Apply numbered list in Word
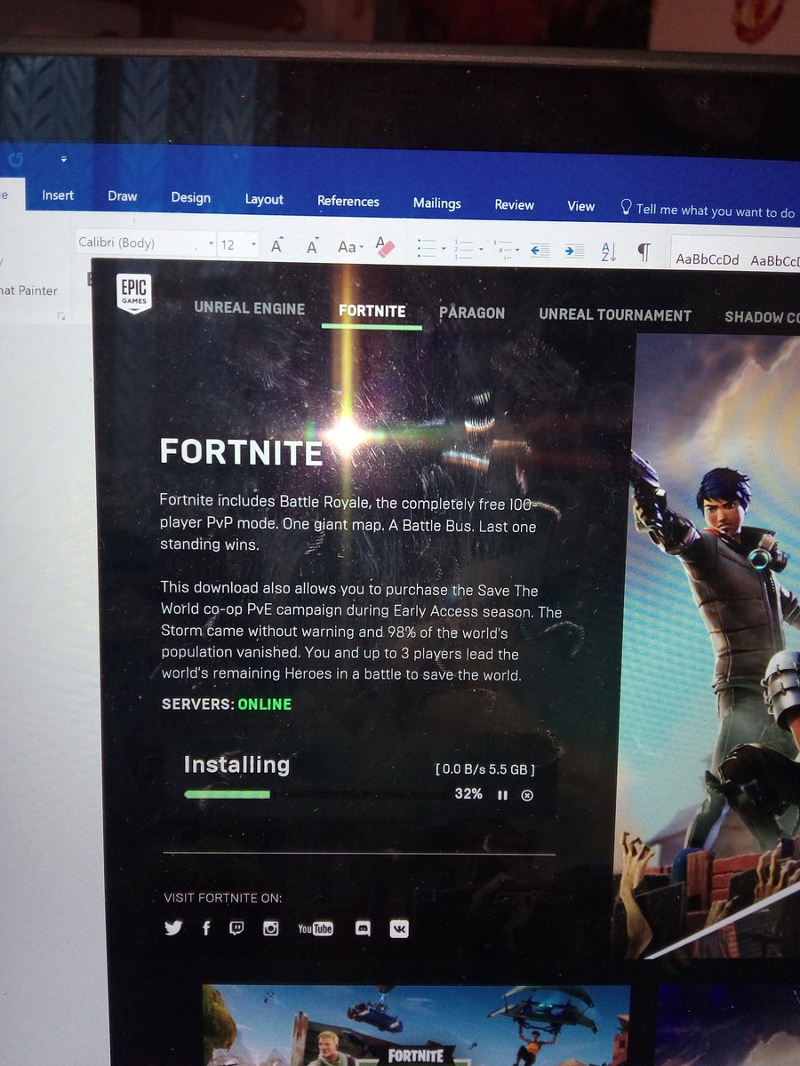Viewport: 800px width, 1066px height. click(464, 248)
